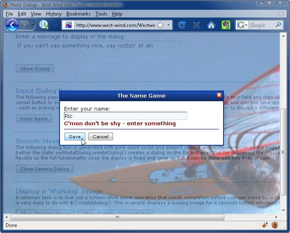Bookmark page with star icon in address bar
Image resolution: width=290 pixels, height=233 pixels.
pos(160,25)
